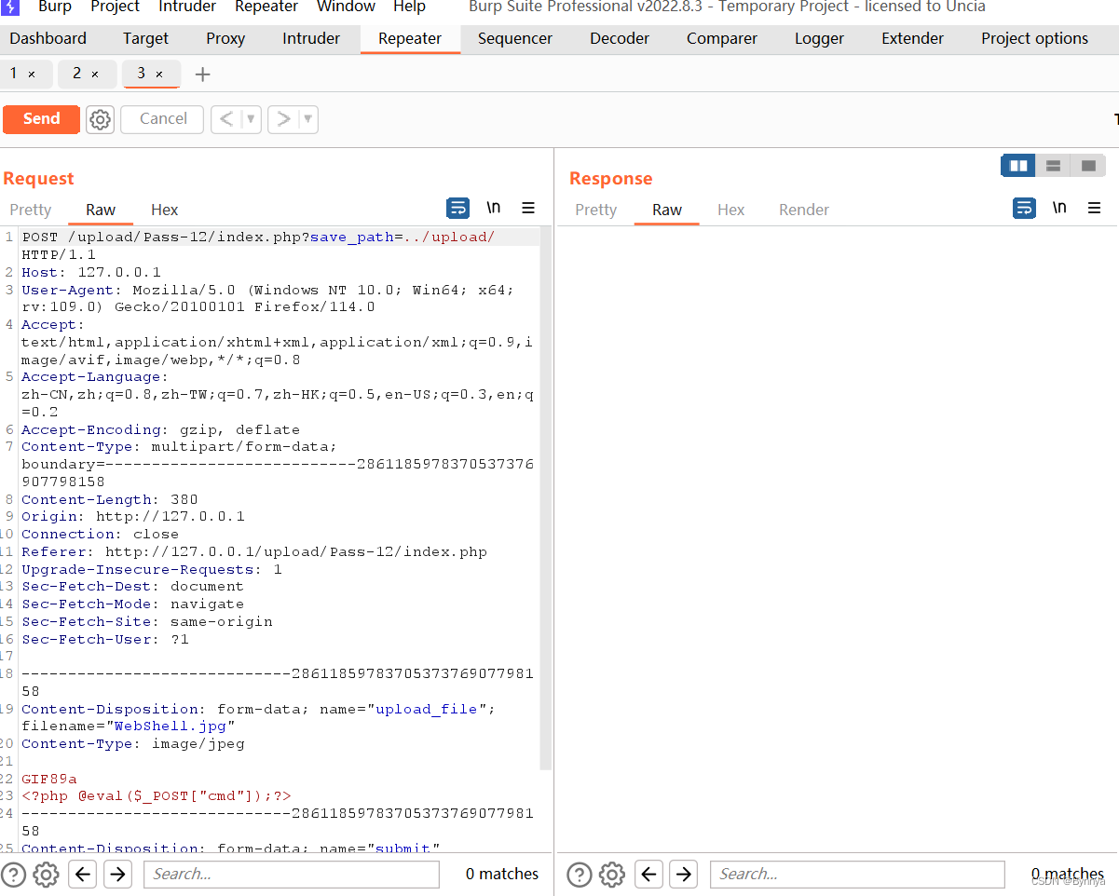Screen dimensions: 1119x896
Task: Focus the Request search field
Action: tap(291, 874)
